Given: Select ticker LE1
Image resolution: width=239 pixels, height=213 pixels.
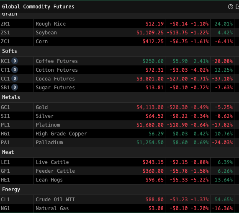Looking at the screenshot, I should pos(5,162).
